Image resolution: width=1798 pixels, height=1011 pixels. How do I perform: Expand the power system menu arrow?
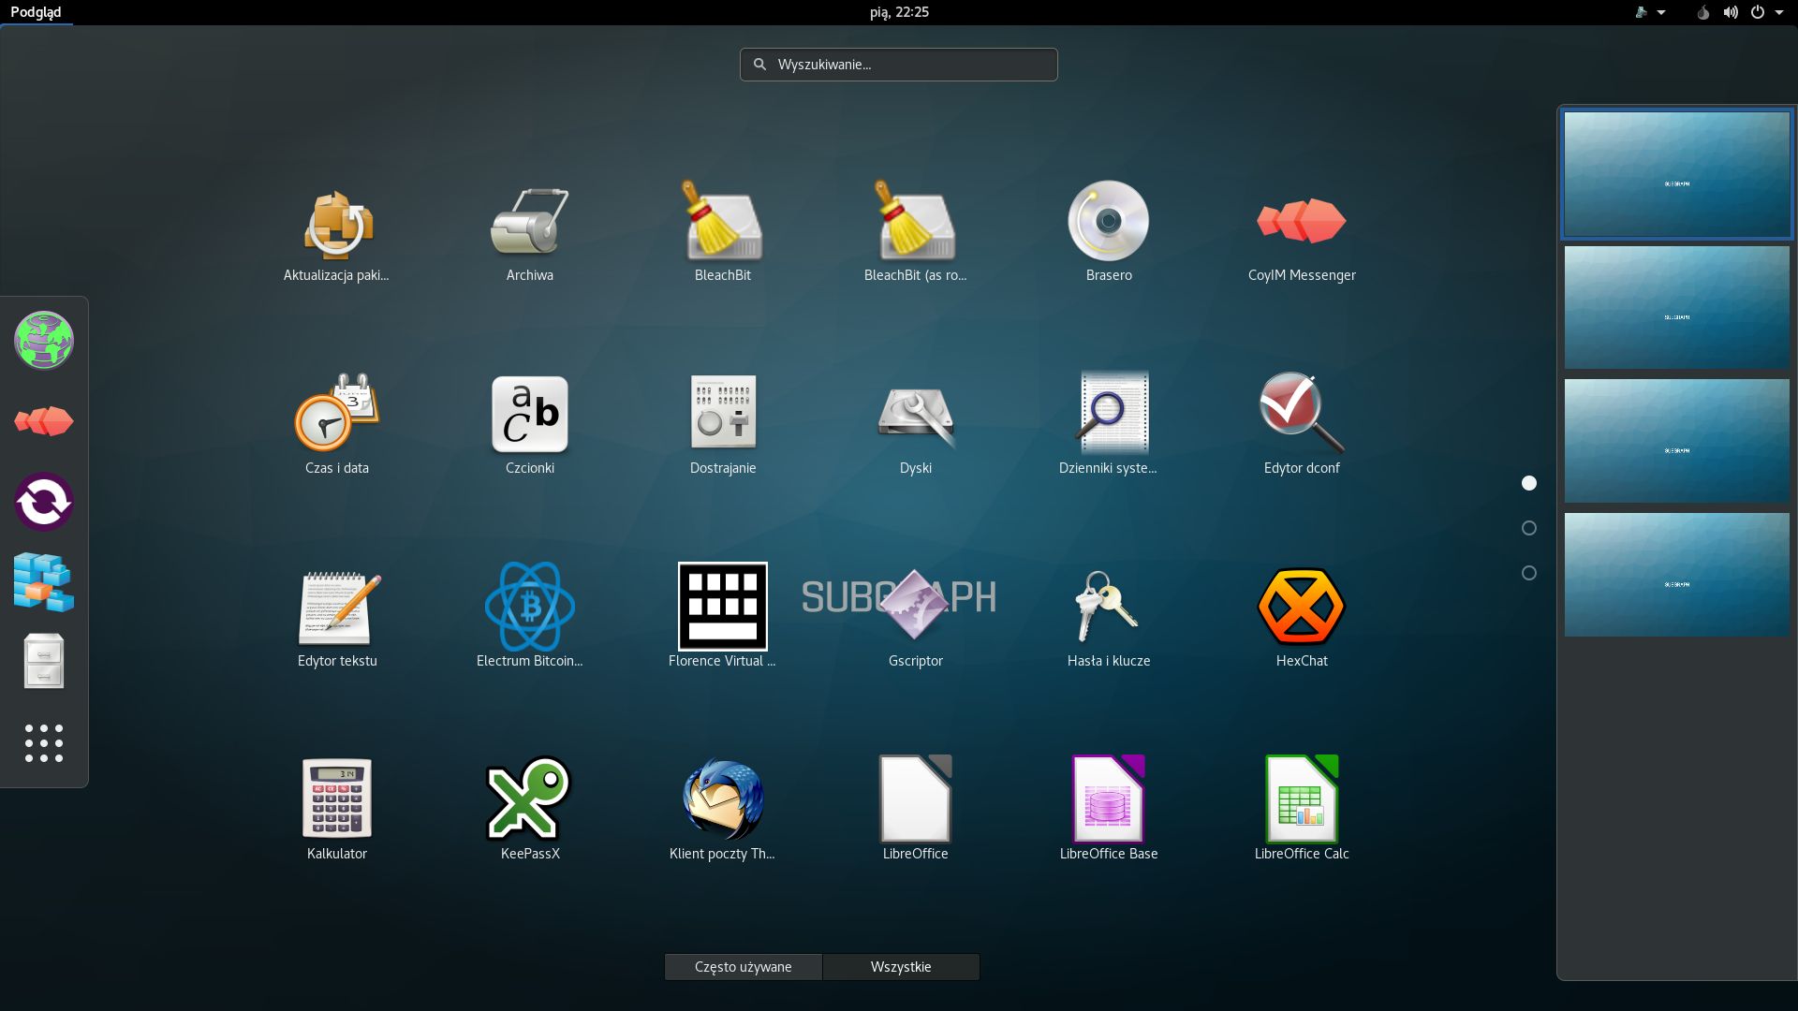1778,12
